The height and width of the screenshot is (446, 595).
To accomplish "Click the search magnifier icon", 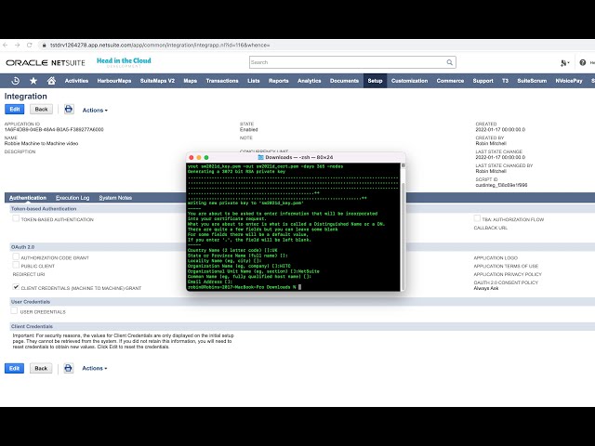I will 449,62.
